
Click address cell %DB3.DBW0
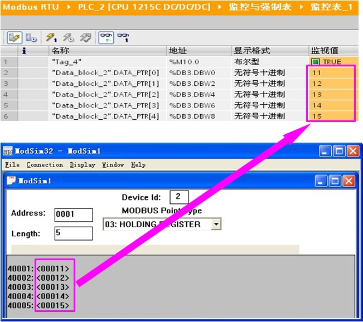(199, 72)
